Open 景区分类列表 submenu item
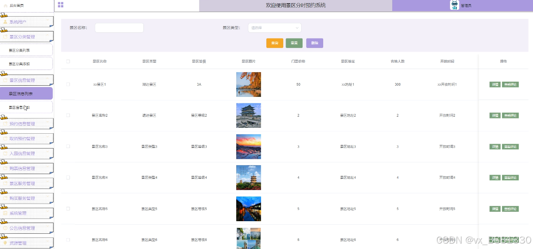The width and height of the screenshot is (533, 249). pyautogui.click(x=26, y=50)
